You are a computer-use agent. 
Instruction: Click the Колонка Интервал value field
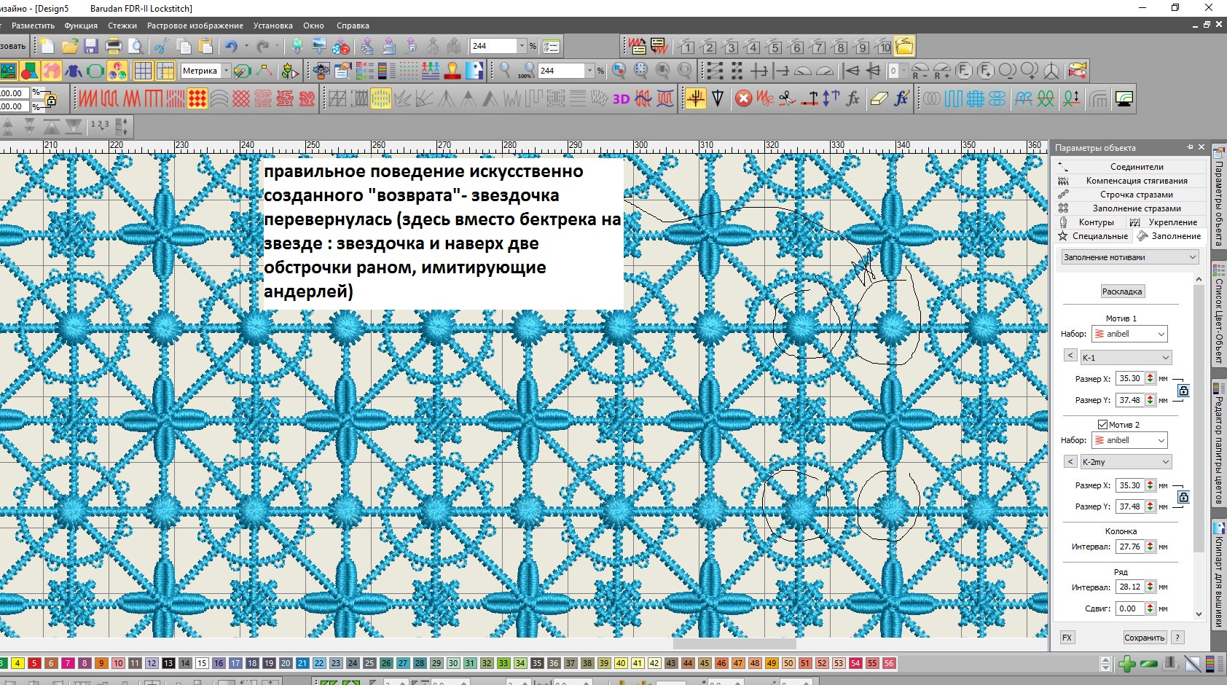(1129, 547)
